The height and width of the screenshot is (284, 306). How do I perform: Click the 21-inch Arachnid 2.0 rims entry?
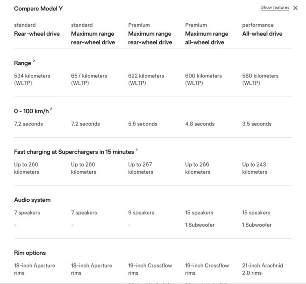[262, 269]
